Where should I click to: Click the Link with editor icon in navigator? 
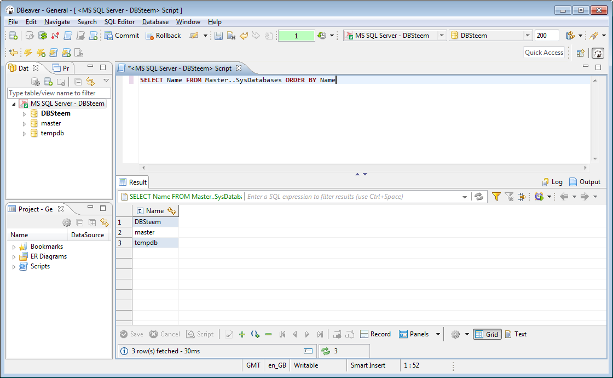90,82
